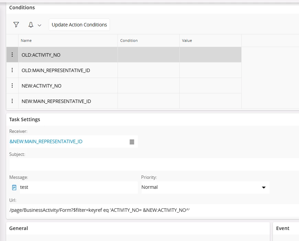Expand the chevron next to the bell
This screenshot has width=299, height=241.
(40, 25)
